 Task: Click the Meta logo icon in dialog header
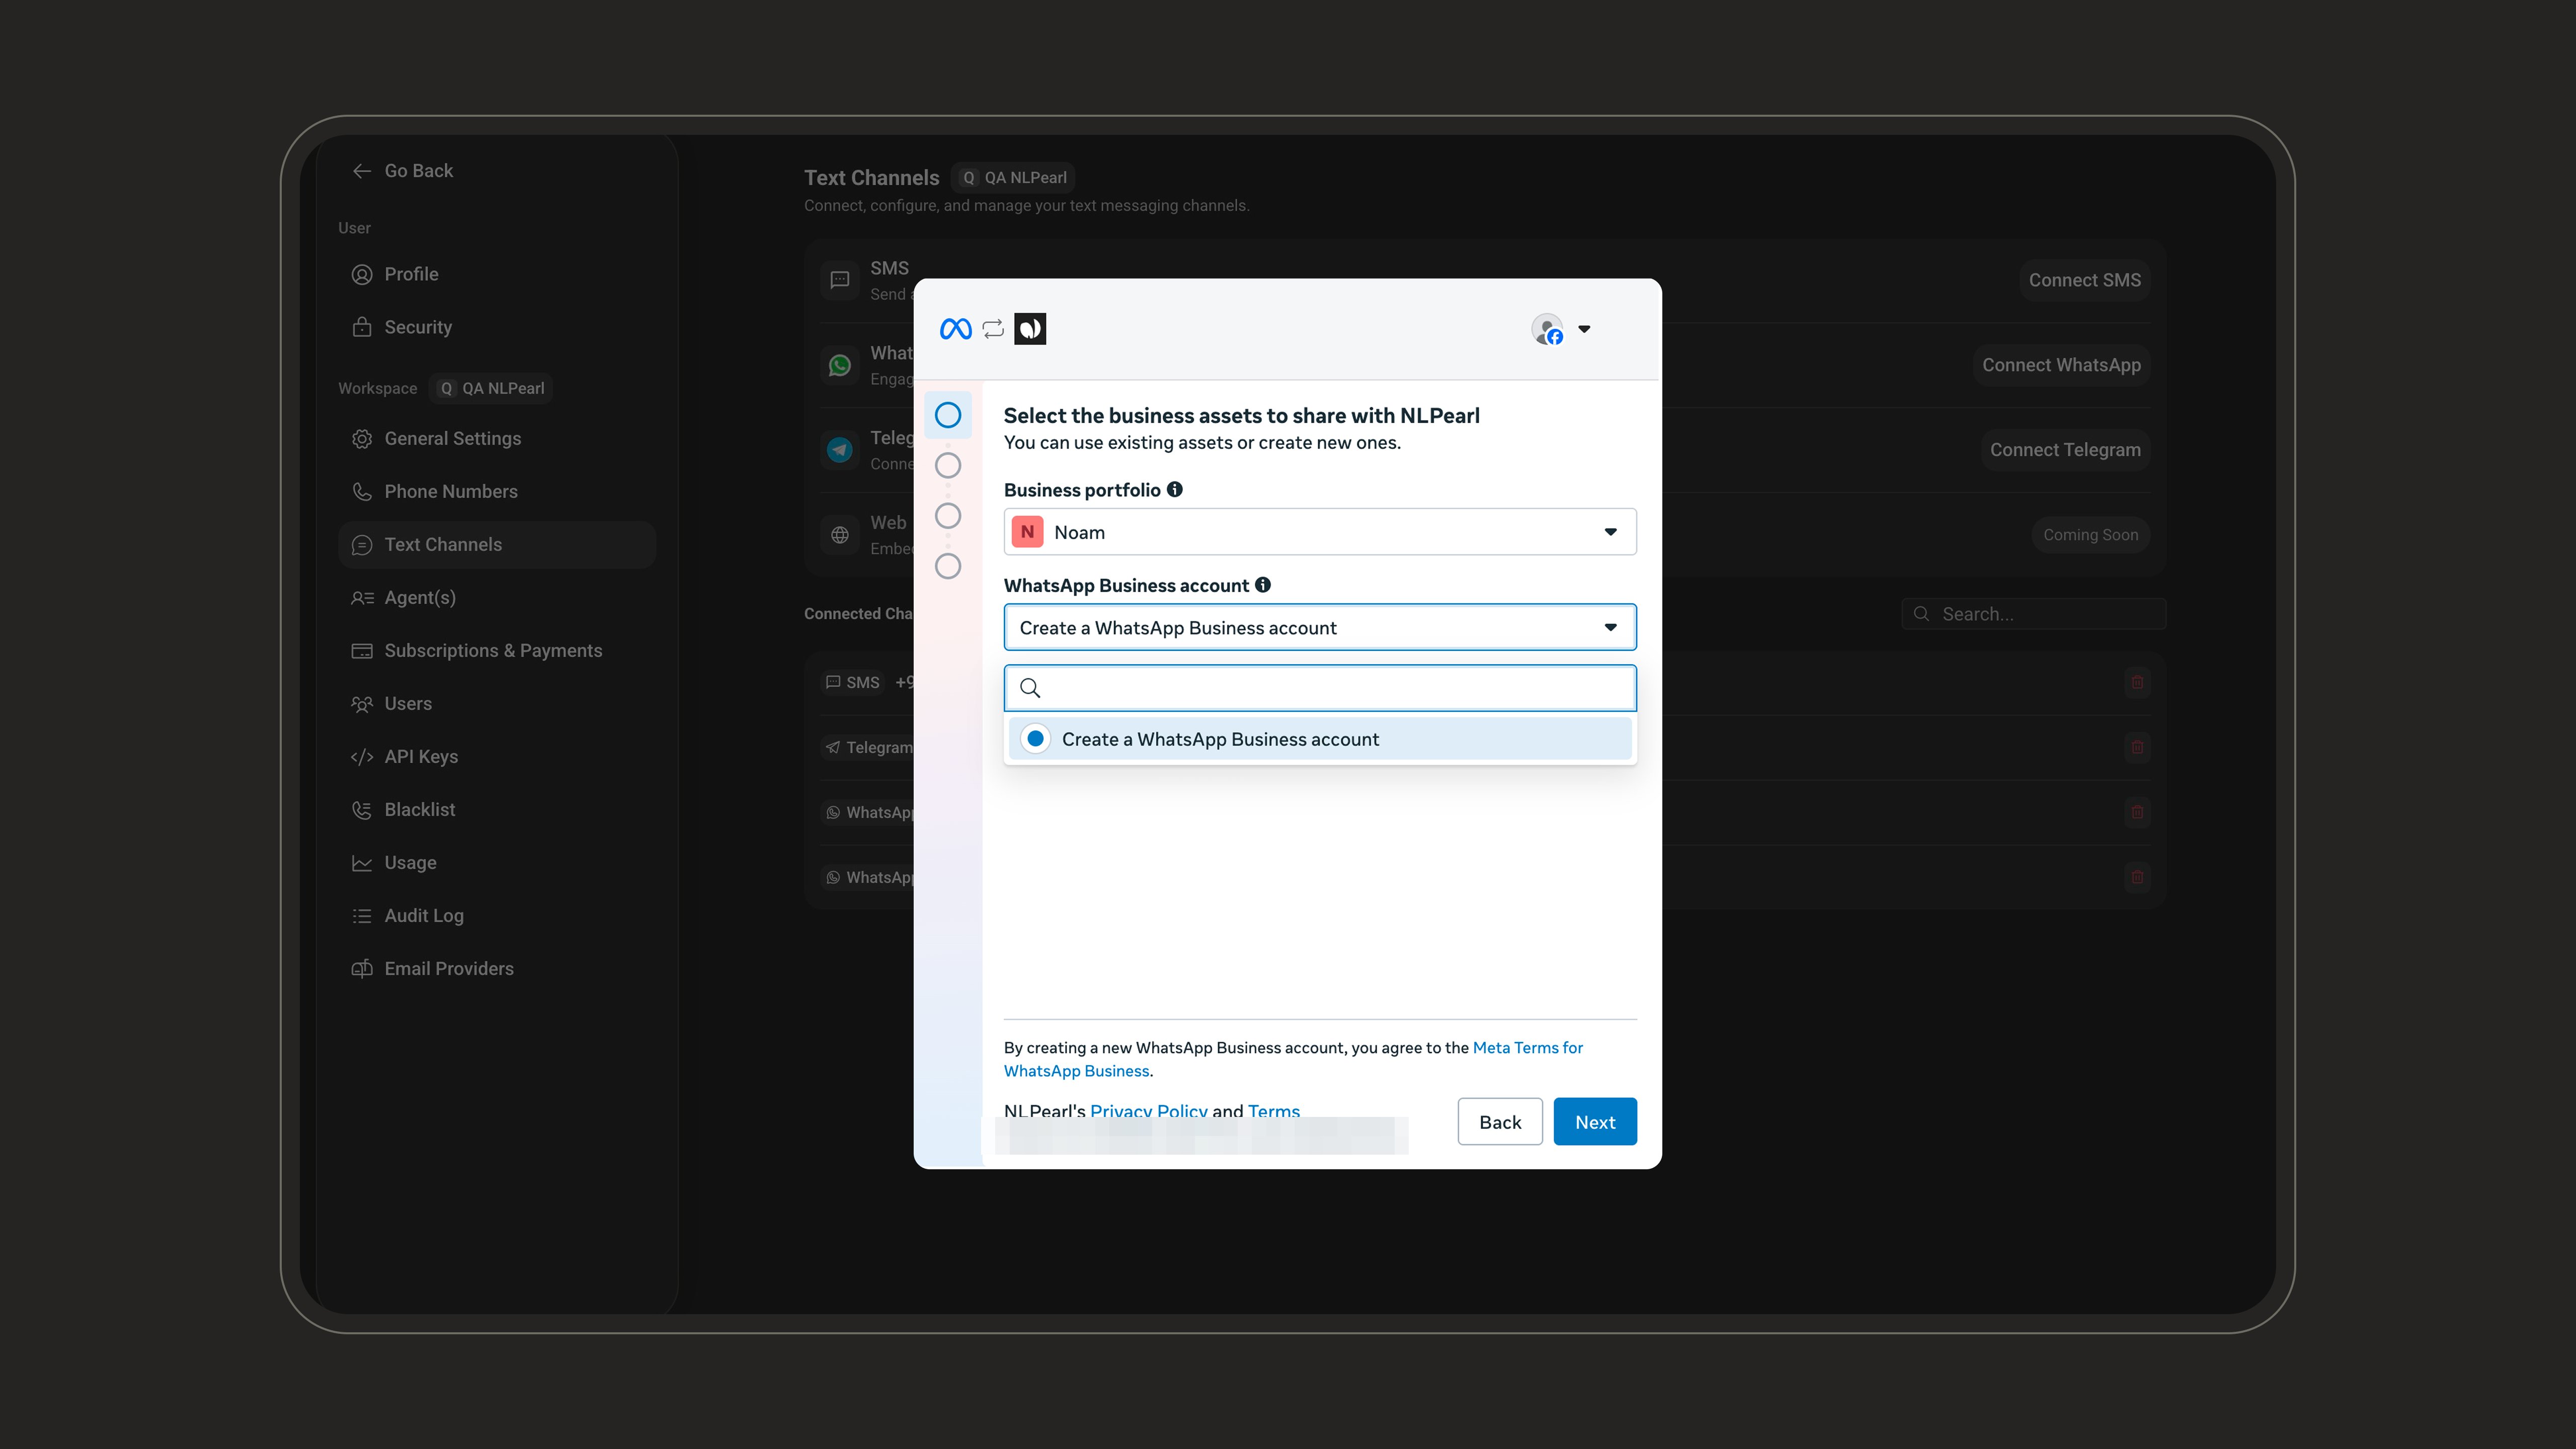coord(955,329)
